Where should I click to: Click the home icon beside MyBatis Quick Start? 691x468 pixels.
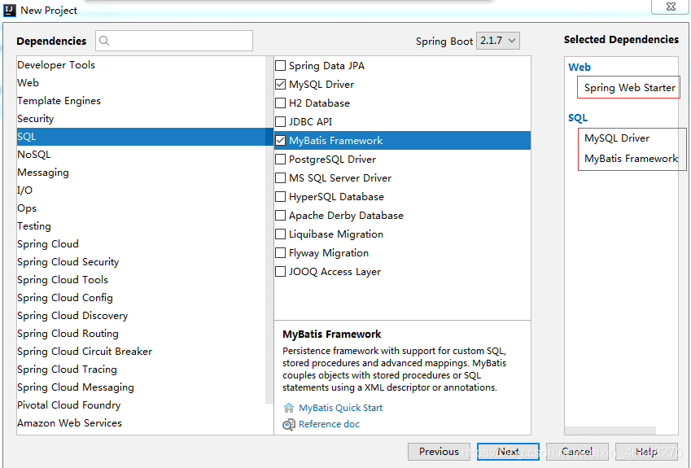tap(289, 408)
